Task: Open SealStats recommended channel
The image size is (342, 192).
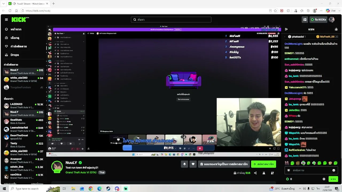Action: (23, 122)
